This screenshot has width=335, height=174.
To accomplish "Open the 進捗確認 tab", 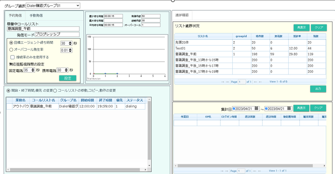I will [182, 15].
